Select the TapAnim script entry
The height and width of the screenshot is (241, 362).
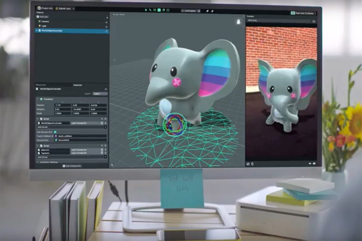point(53,153)
